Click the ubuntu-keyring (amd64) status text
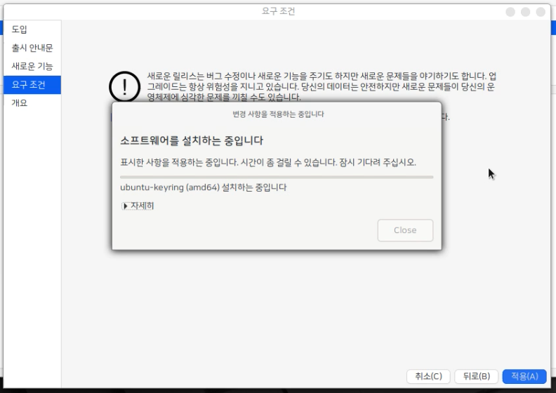This screenshot has width=556, height=393. coord(204,187)
